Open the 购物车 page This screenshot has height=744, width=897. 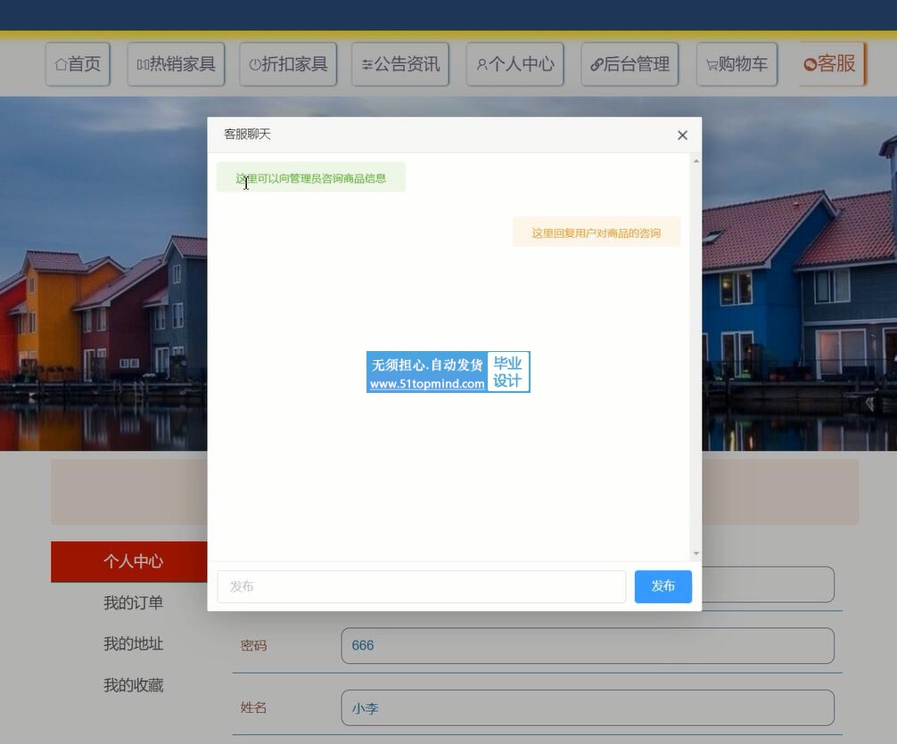(737, 64)
